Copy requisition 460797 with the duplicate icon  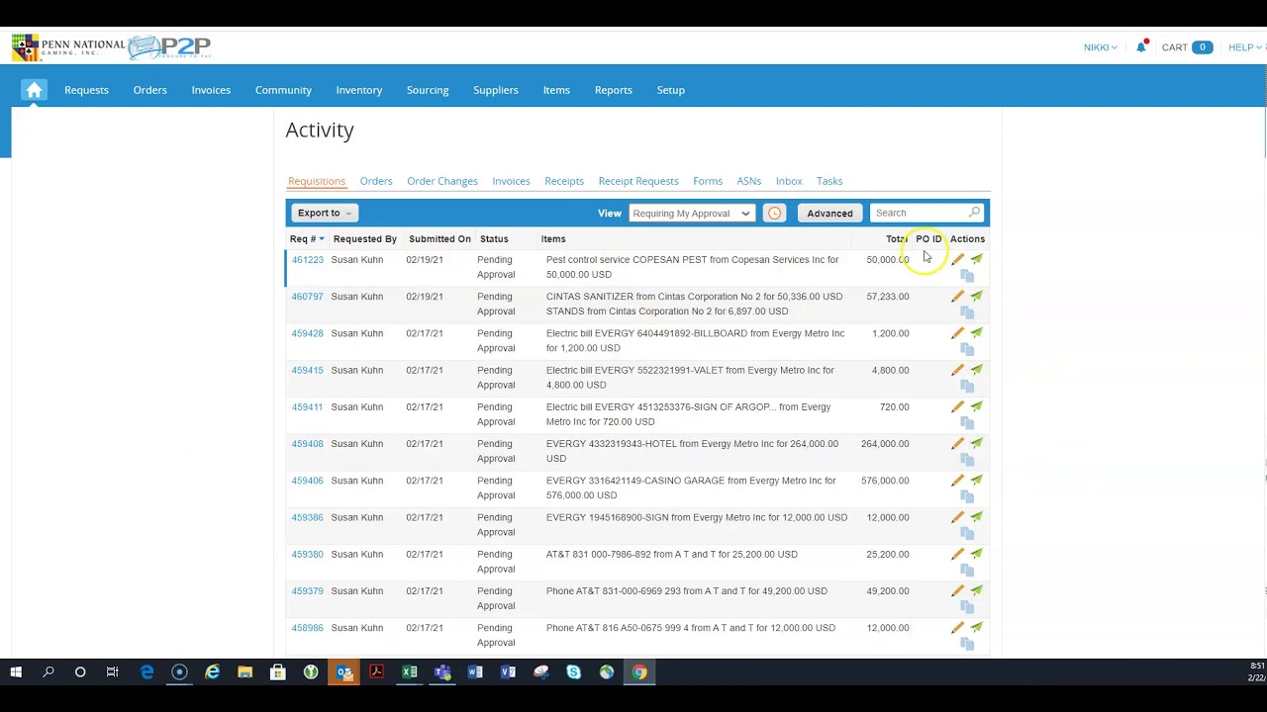967,312
